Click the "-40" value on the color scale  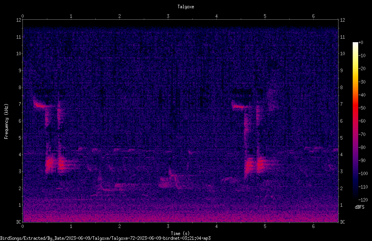(362, 95)
